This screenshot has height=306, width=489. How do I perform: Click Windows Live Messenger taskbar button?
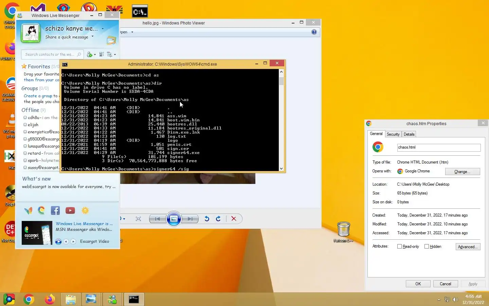112,299
